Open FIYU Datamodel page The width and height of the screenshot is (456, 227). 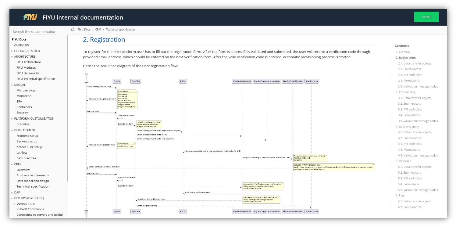pos(28,73)
